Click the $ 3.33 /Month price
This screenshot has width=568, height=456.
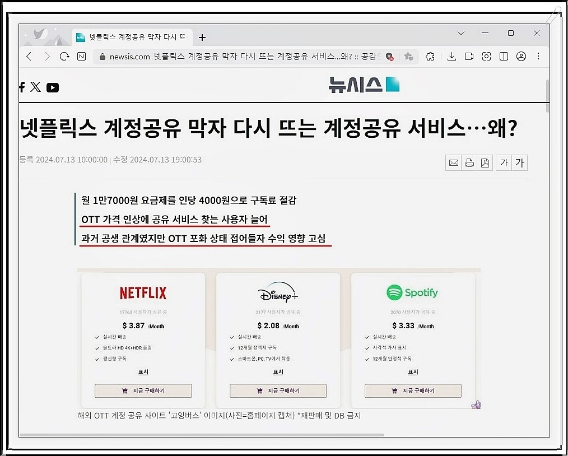413,325
